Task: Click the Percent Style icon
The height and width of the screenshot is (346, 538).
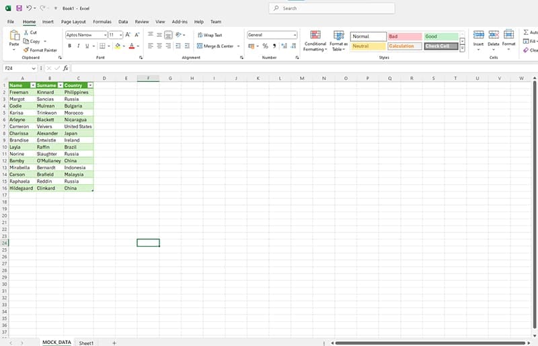Action: pos(265,46)
